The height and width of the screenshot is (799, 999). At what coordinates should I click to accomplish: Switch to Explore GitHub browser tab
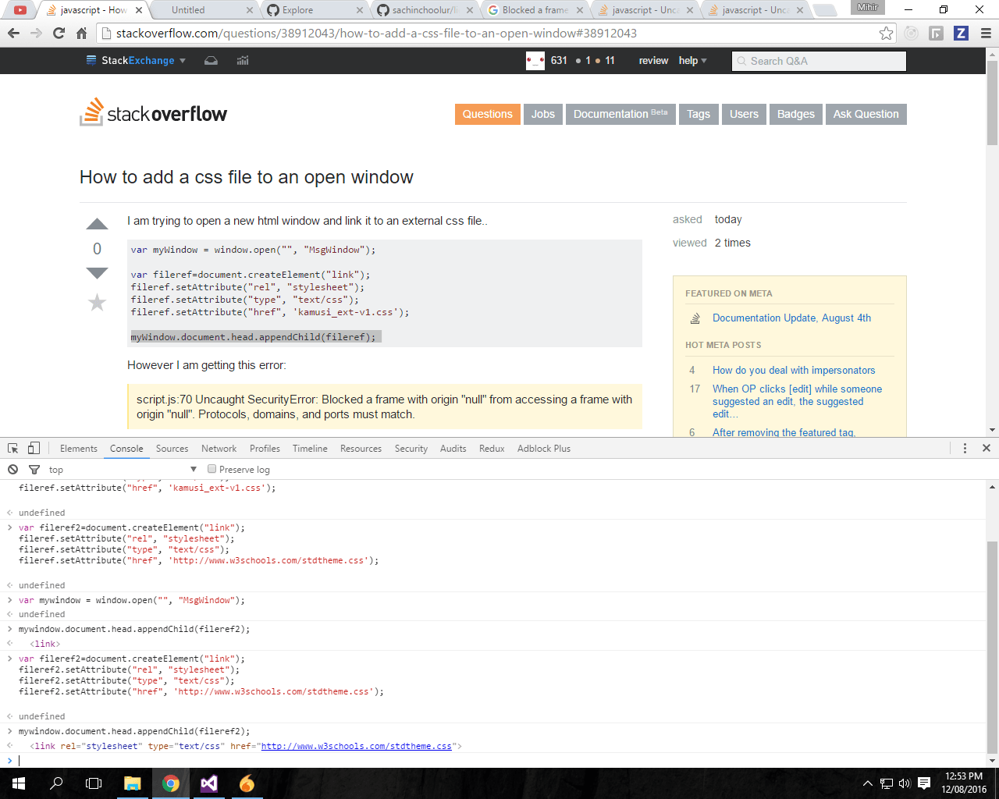click(x=312, y=10)
